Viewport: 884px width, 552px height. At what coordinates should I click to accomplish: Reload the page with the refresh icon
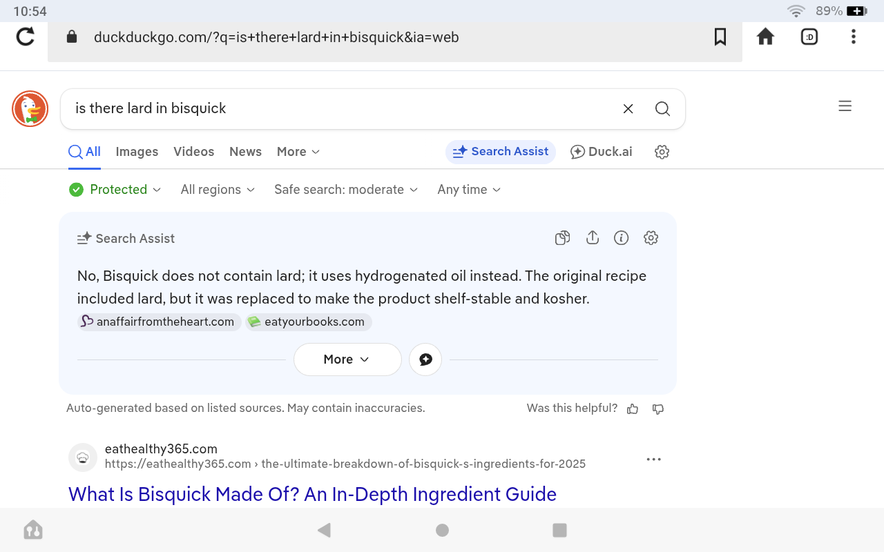click(26, 37)
